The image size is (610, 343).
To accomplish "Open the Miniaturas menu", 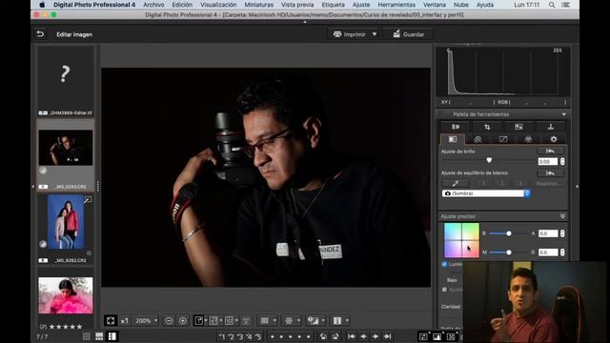I will [258, 5].
